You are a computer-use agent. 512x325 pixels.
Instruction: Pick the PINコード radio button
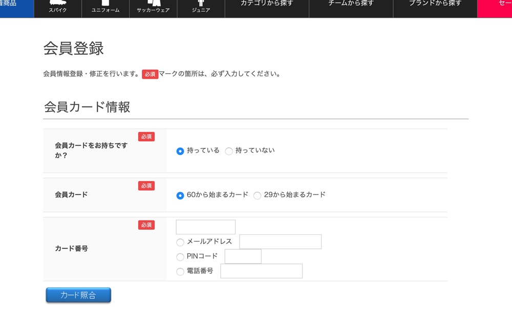pos(180,257)
